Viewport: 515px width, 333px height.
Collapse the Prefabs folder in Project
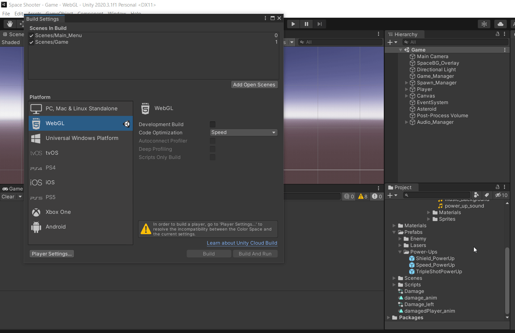tap(394, 232)
